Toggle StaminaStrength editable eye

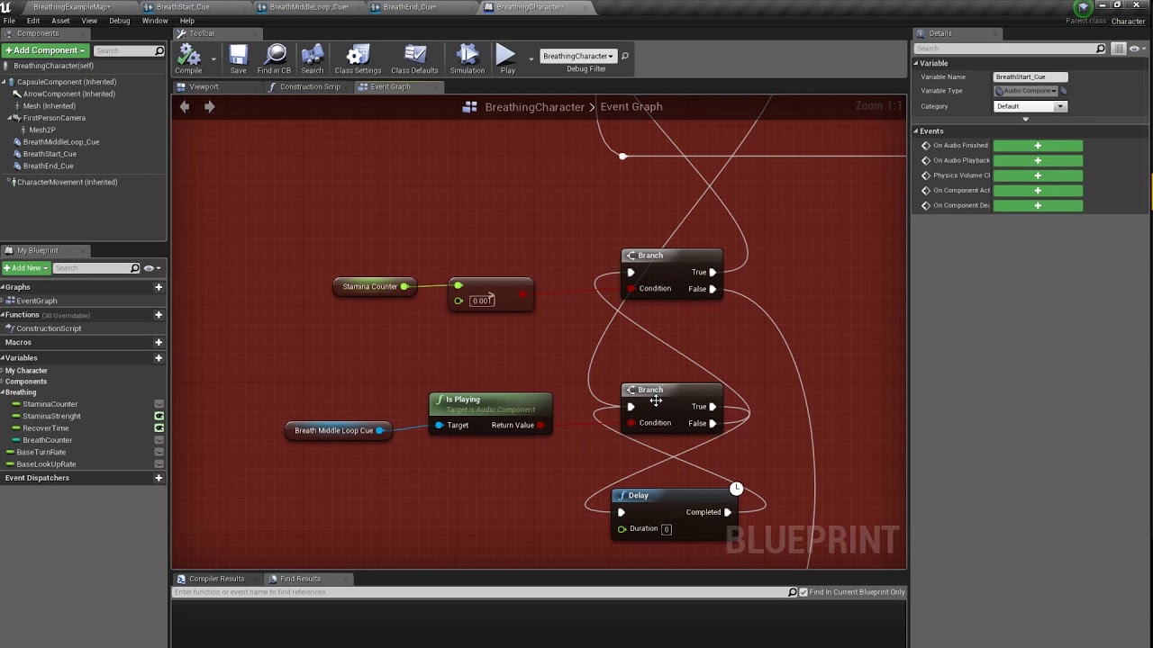(159, 416)
